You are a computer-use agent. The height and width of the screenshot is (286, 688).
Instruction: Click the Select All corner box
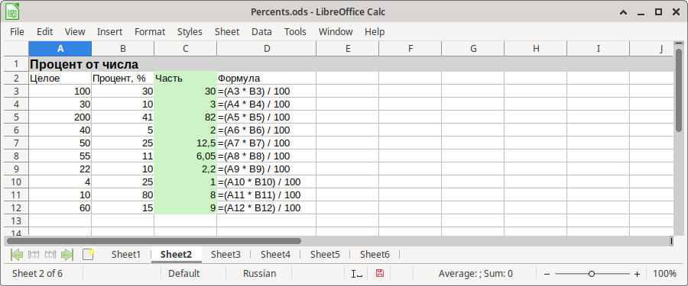16,49
